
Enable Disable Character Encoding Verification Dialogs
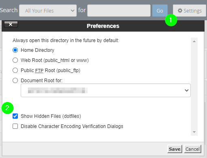click(15, 126)
